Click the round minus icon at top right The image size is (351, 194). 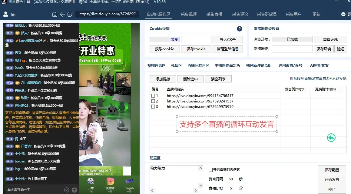[343, 14]
